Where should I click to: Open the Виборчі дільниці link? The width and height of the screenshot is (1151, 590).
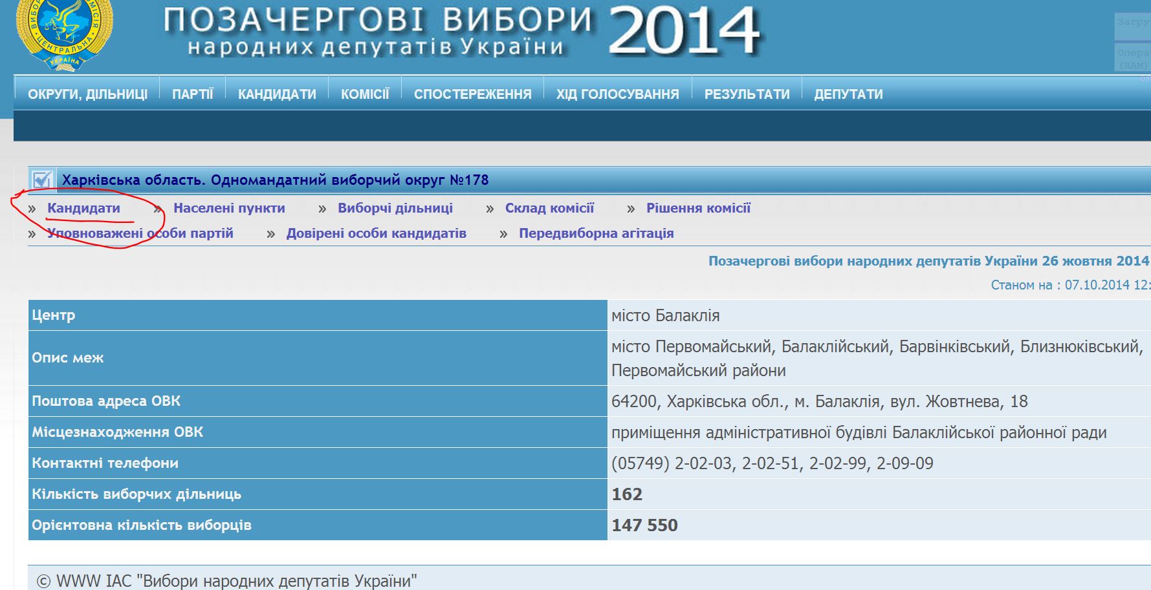point(395,208)
